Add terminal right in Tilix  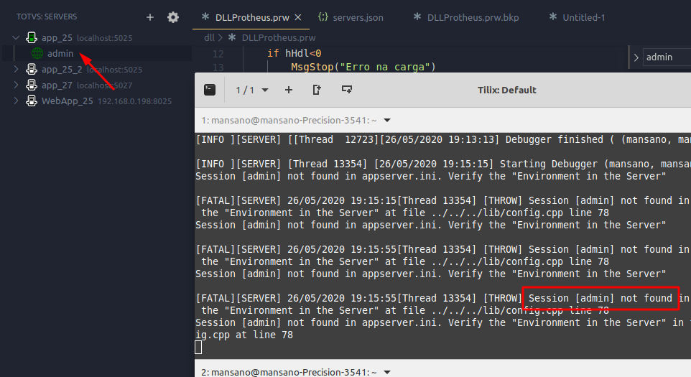tap(317, 90)
